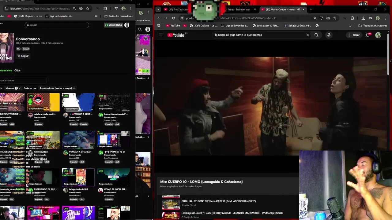Open Idiomas language filter dropdown
Screen dimensions: 392x220
[x=13, y=88]
